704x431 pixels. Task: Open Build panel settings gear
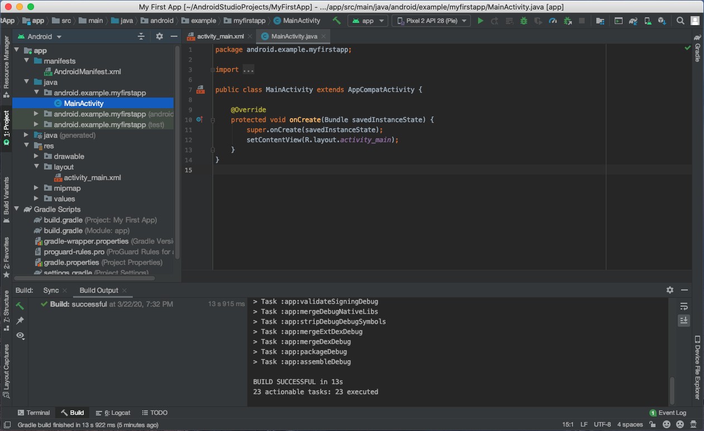(x=670, y=290)
